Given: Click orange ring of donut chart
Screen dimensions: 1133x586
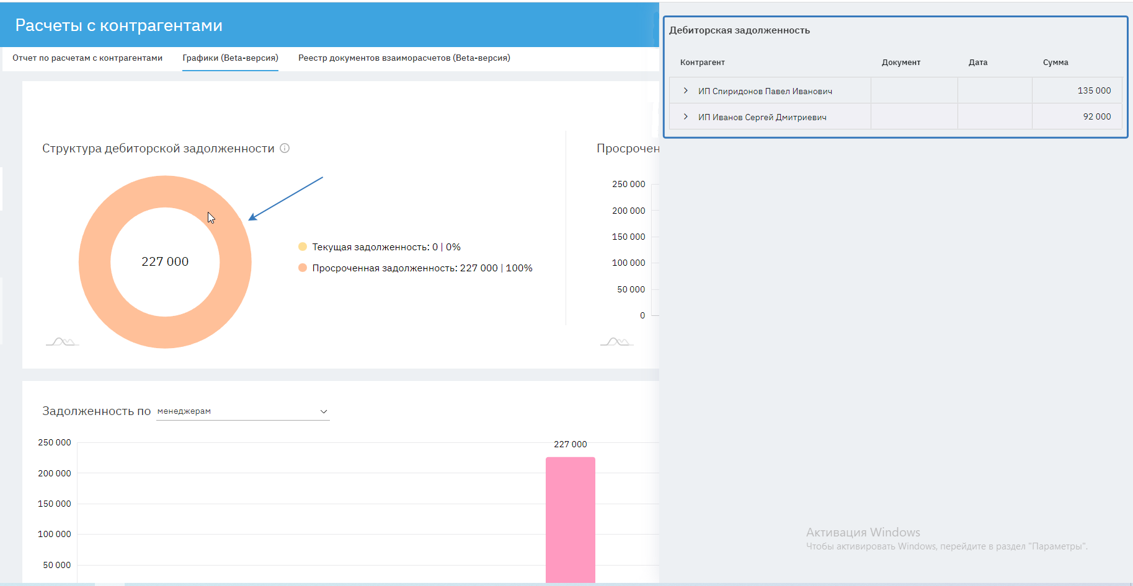Looking at the screenshot, I should tap(94, 262).
